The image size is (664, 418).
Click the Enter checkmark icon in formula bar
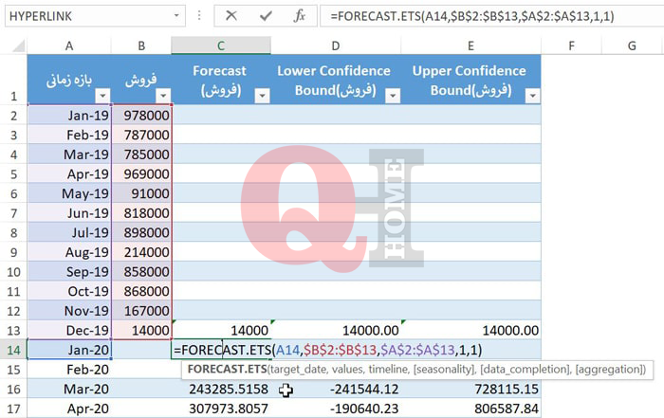(x=266, y=16)
